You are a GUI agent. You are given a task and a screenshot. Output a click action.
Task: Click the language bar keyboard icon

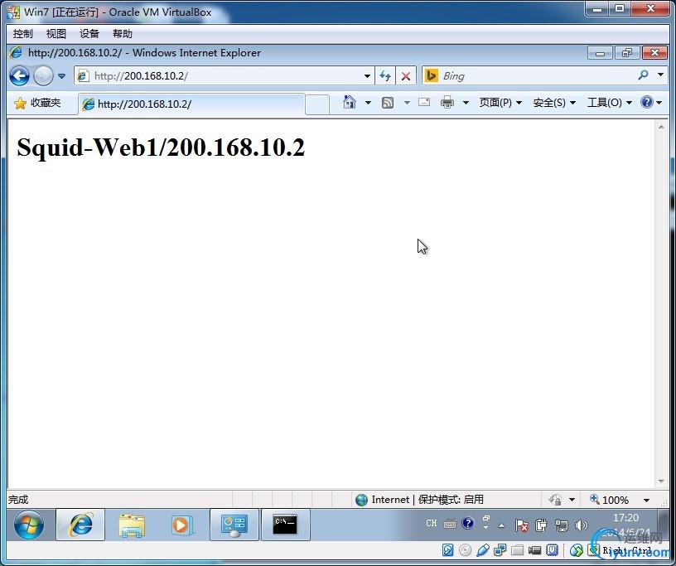[x=450, y=525]
